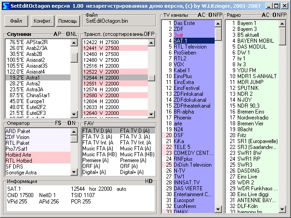
Task: Toggle HD in the Информация header
Action: point(149,181)
